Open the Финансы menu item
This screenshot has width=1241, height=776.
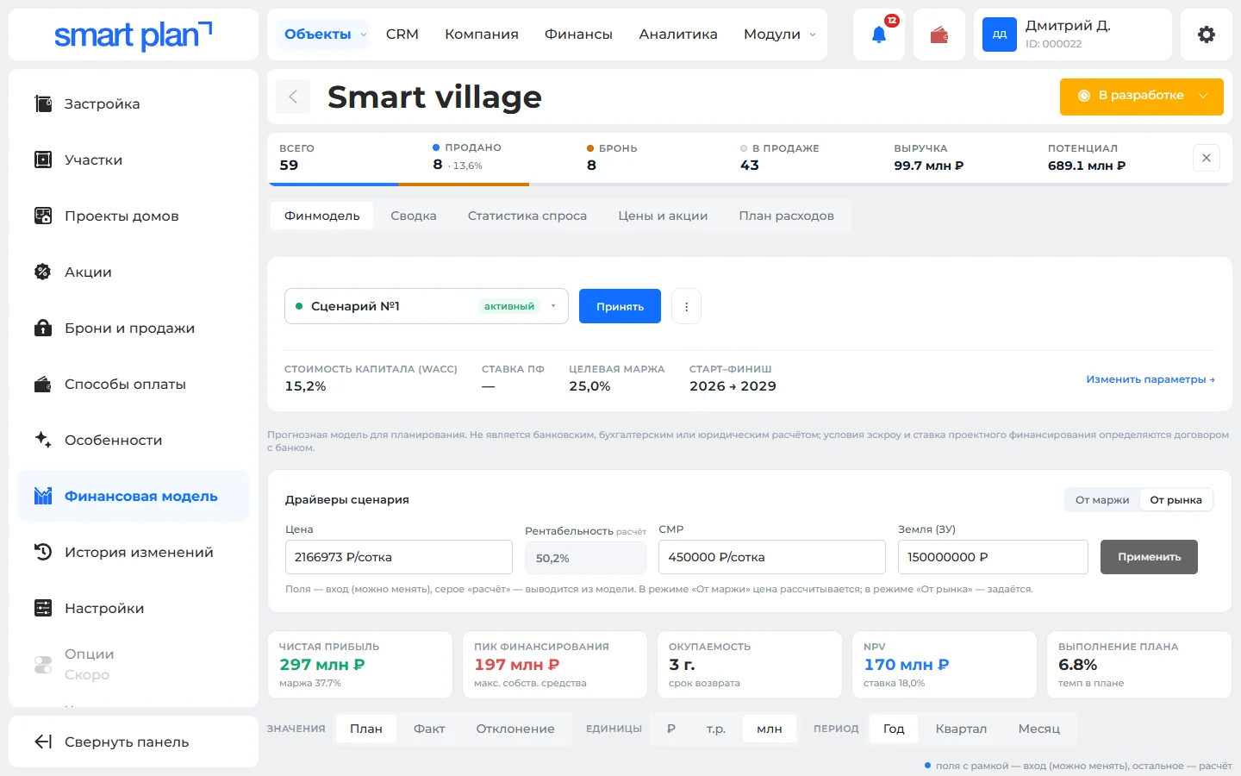pos(578,34)
